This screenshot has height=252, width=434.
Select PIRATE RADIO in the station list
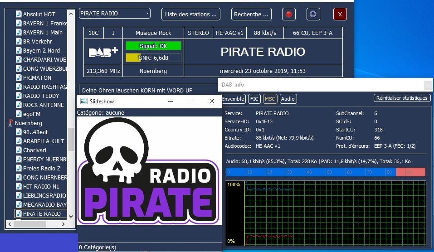[41, 213]
